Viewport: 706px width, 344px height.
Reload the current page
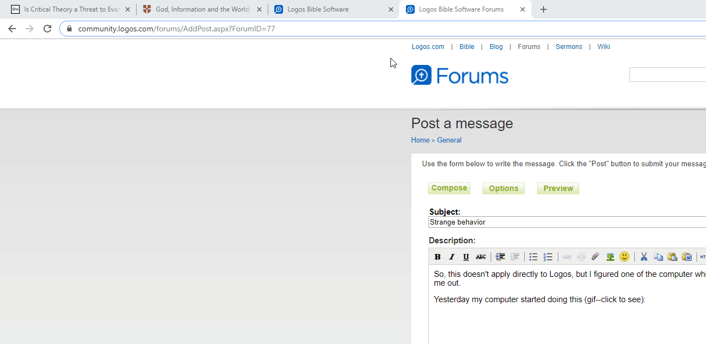tap(47, 29)
